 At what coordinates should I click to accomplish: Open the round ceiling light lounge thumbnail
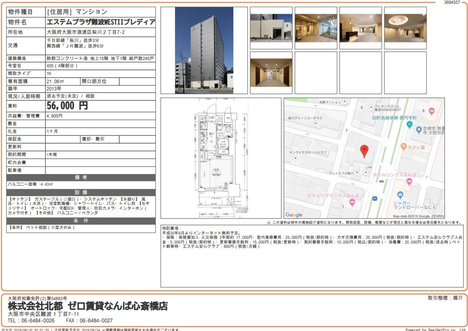click(x=405, y=28)
